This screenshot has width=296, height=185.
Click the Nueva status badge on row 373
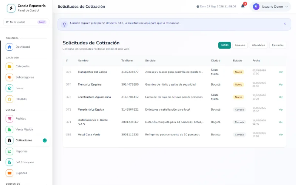[238, 97]
